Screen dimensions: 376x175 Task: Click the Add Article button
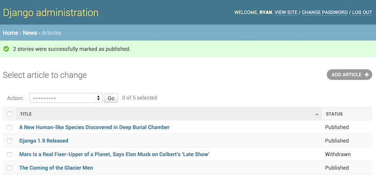[349, 75]
